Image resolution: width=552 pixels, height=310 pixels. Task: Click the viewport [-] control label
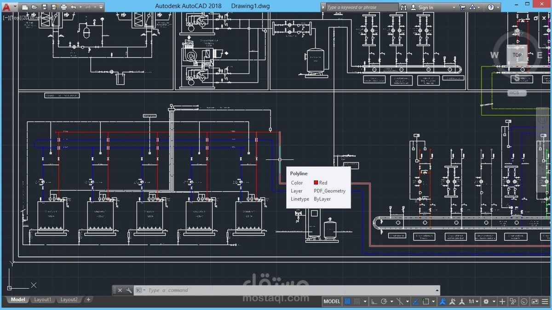pyautogui.click(x=5, y=17)
